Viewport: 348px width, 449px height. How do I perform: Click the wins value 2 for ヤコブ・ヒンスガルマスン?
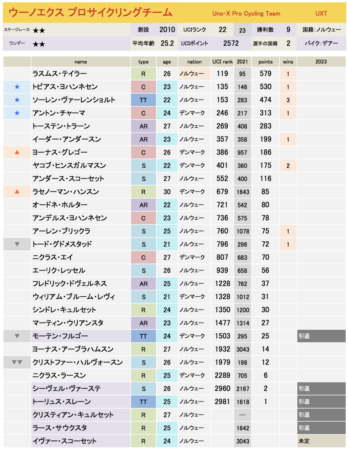(288, 165)
